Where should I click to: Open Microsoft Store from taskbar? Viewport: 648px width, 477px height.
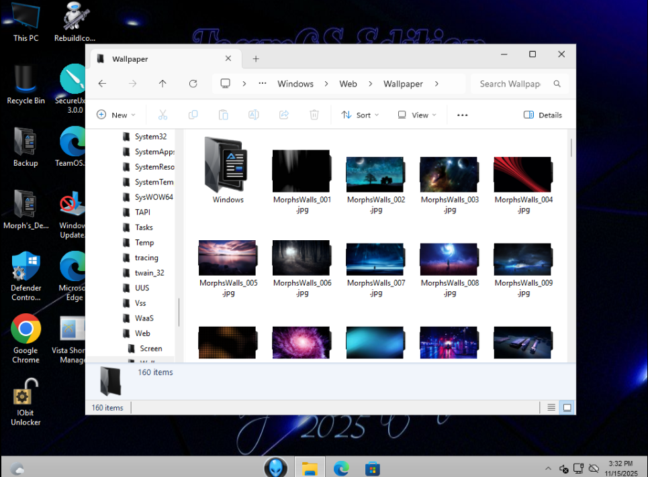click(373, 468)
